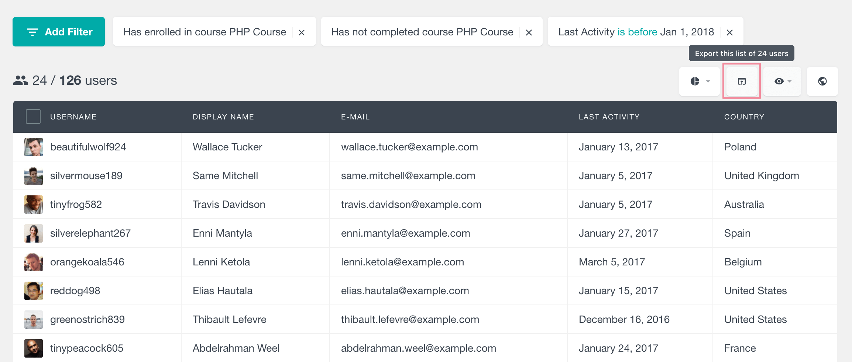The image size is (852, 362).
Task: Toggle the select-all checkbox in table header
Action: tap(33, 116)
